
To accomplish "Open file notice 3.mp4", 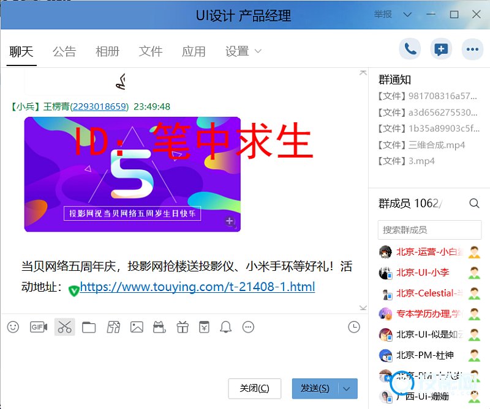I will [406, 161].
